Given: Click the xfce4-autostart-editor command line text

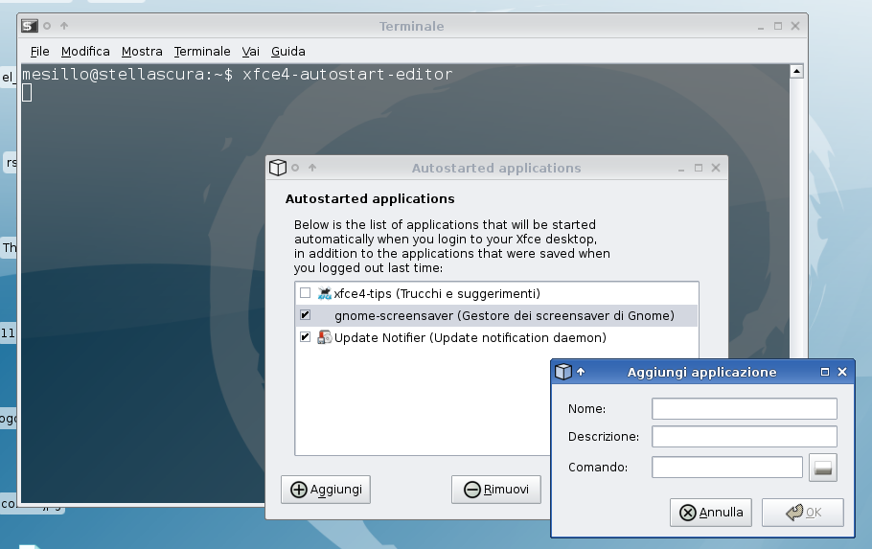Looking at the screenshot, I should (x=348, y=74).
